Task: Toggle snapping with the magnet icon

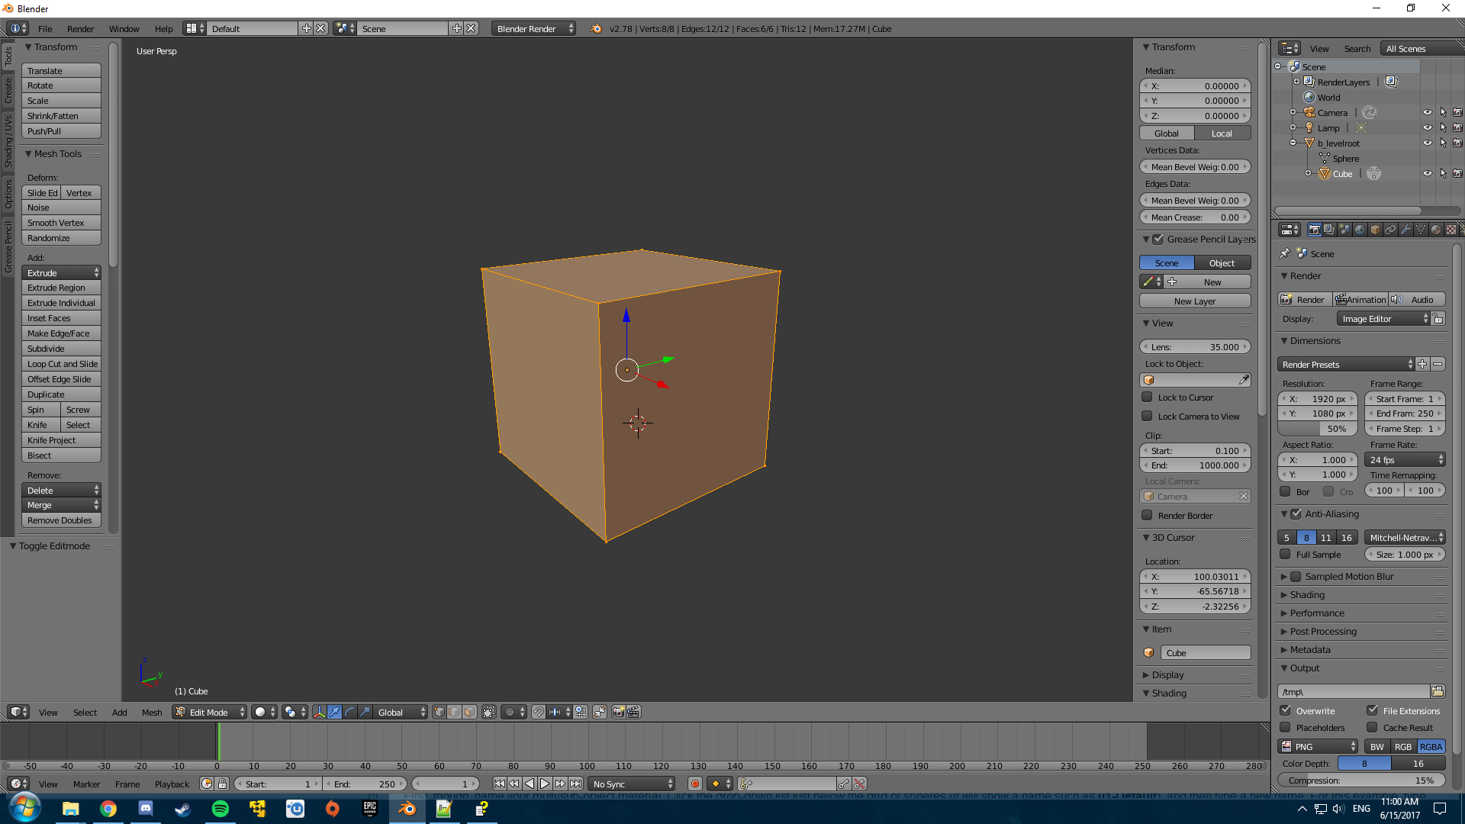Action: pyautogui.click(x=539, y=712)
